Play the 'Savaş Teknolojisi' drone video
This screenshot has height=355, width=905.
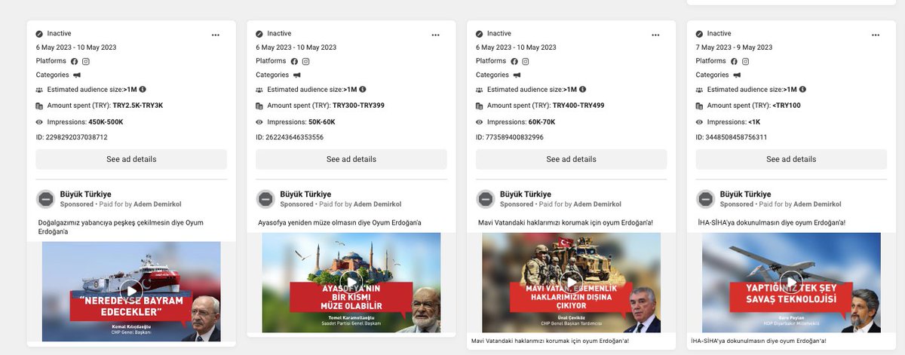[791, 281]
